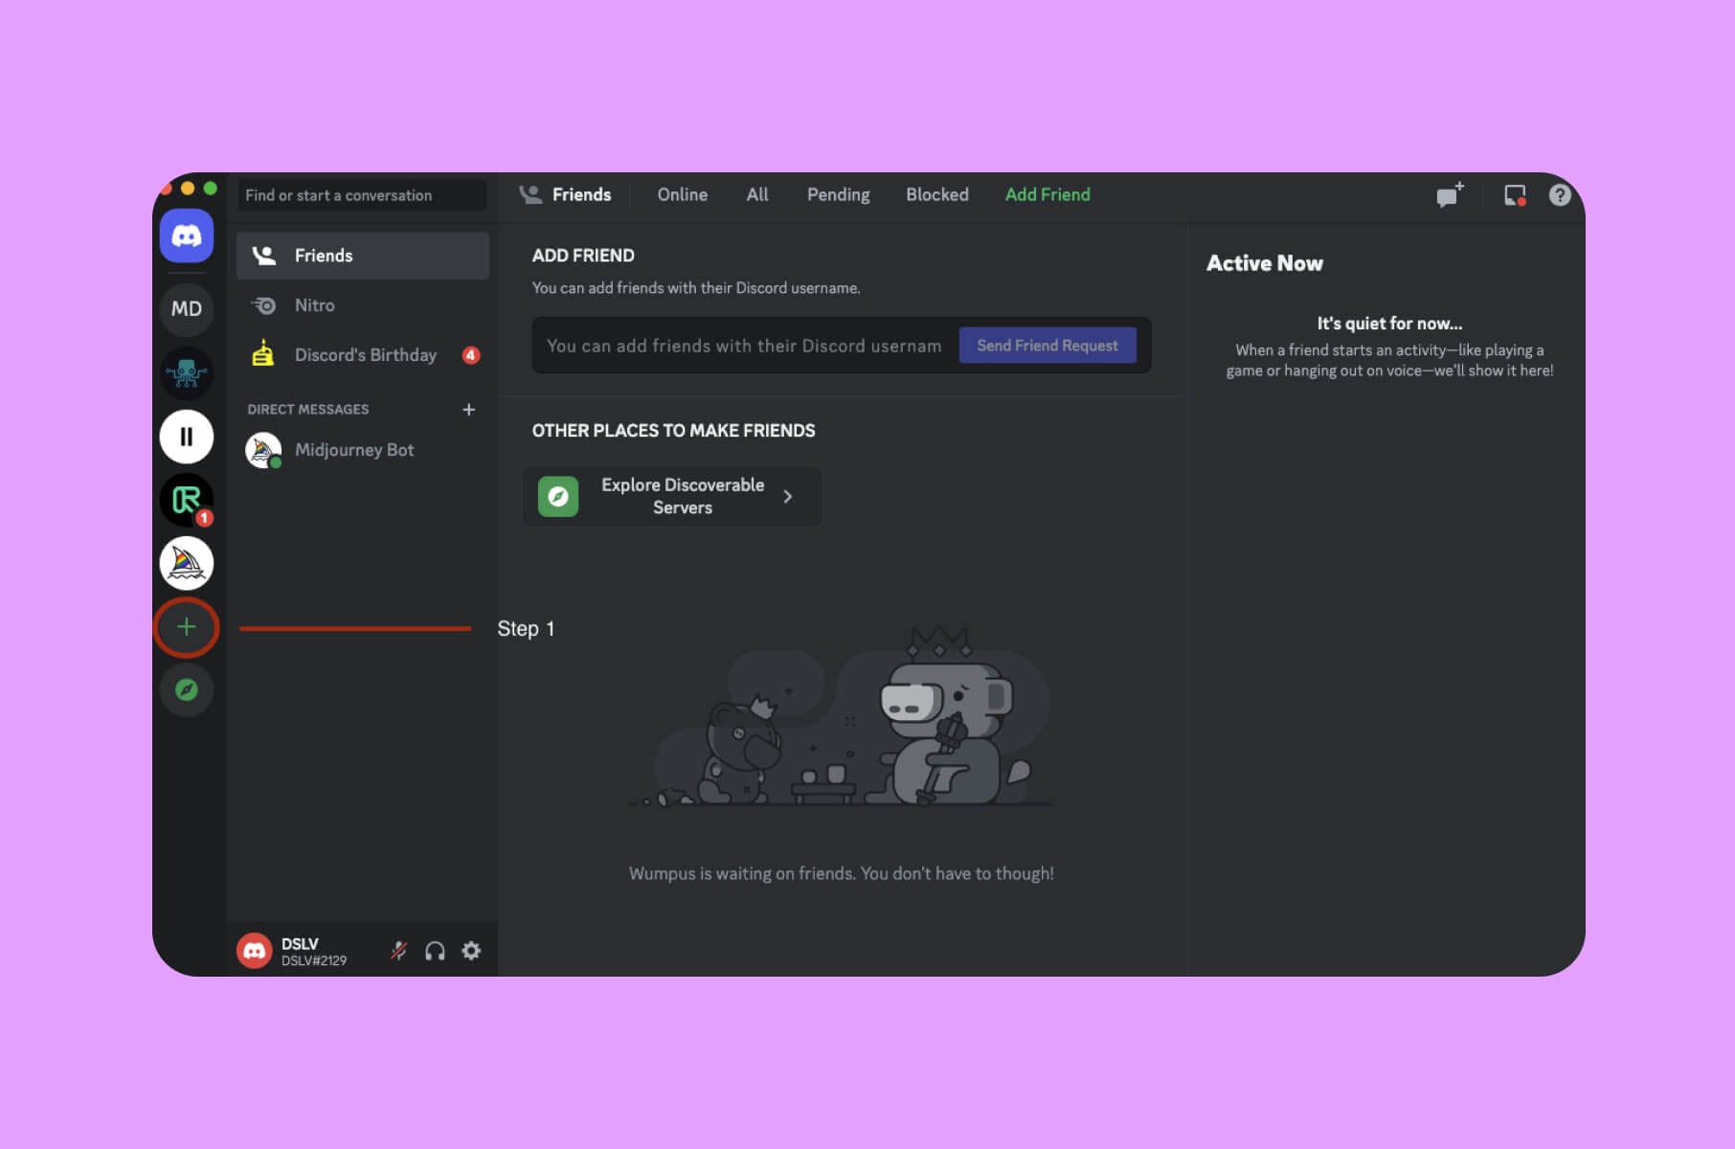This screenshot has width=1735, height=1149.
Task: Expand Explore Discoverable Servers chevron arrow
Action: click(788, 496)
